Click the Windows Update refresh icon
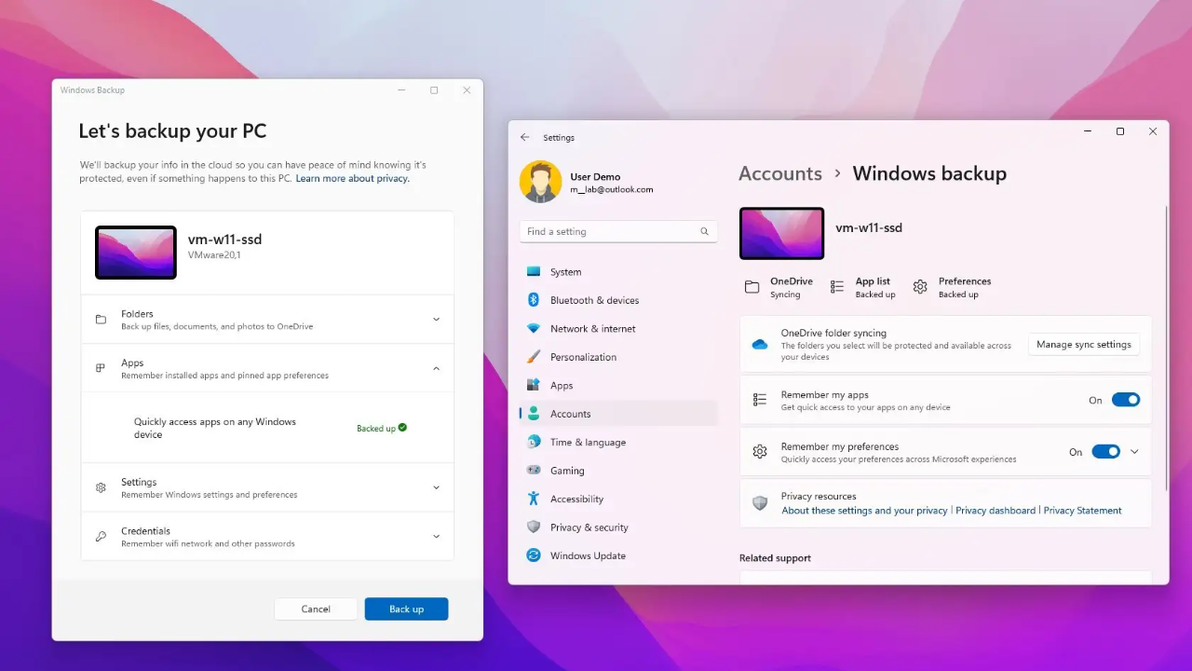 point(534,555)
